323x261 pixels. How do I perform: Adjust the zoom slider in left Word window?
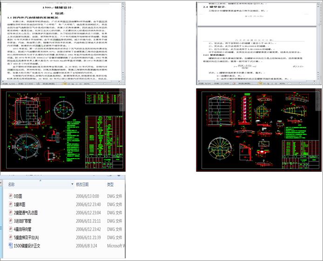[105, 84]
